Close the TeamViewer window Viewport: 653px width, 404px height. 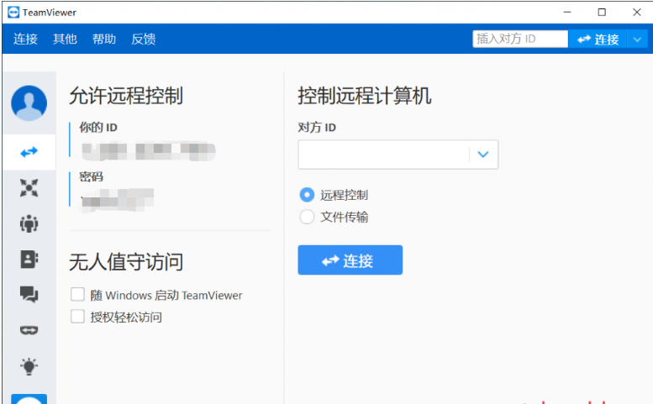[x=637, y=13]
